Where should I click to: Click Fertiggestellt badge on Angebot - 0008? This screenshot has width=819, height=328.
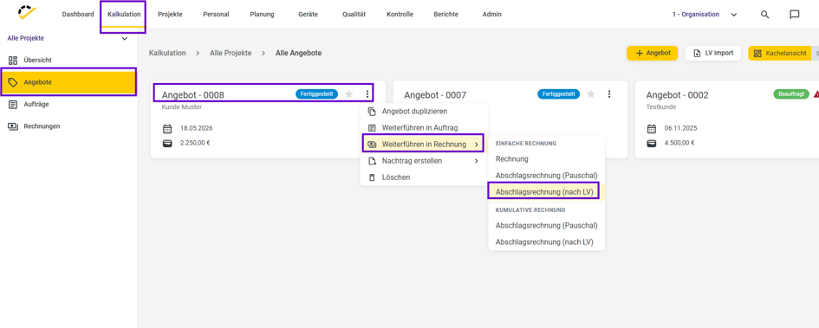click(x=316, y=93)
